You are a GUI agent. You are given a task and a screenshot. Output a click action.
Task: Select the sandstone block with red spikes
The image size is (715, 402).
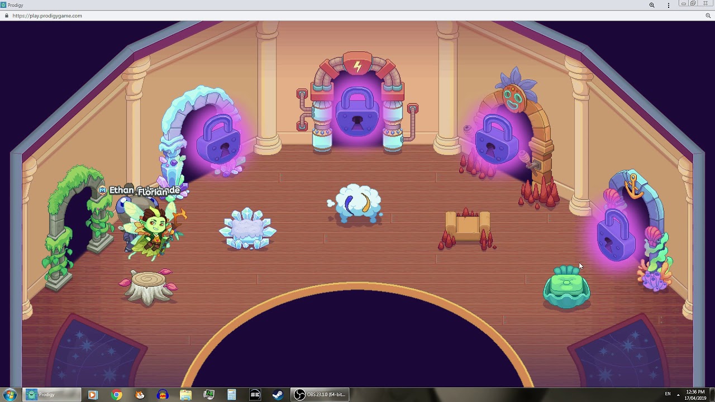[x=468, y=229]
